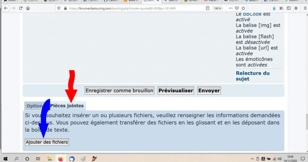
Task: Reset the 190% zoom level indicator
Action: coord(217,8)
